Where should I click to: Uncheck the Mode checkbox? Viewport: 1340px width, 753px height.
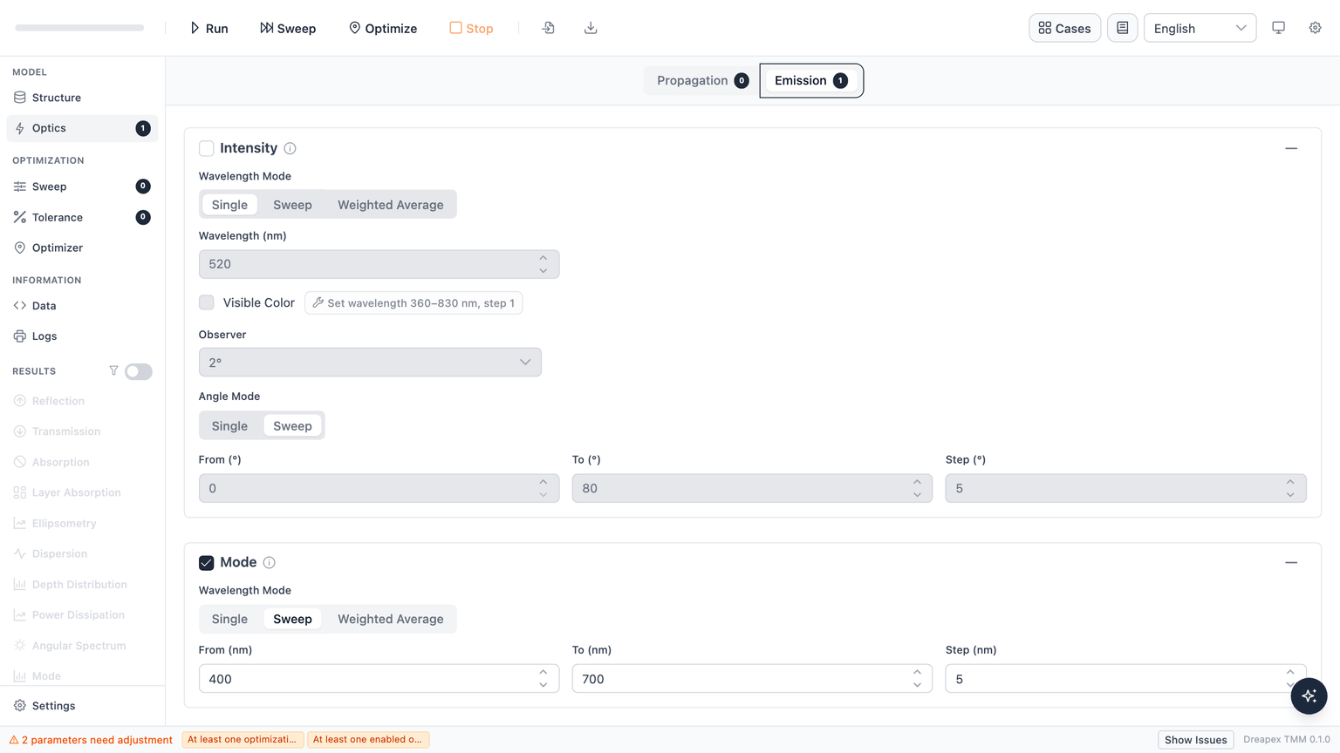coord(207,563)
